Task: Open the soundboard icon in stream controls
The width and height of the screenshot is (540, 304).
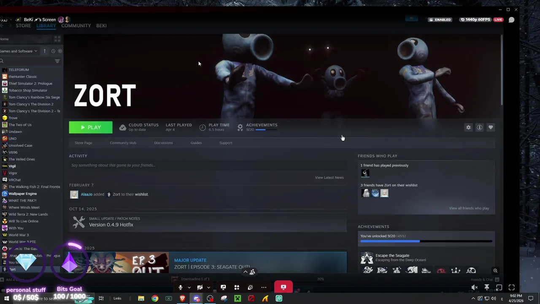Action: pos(250,288)
